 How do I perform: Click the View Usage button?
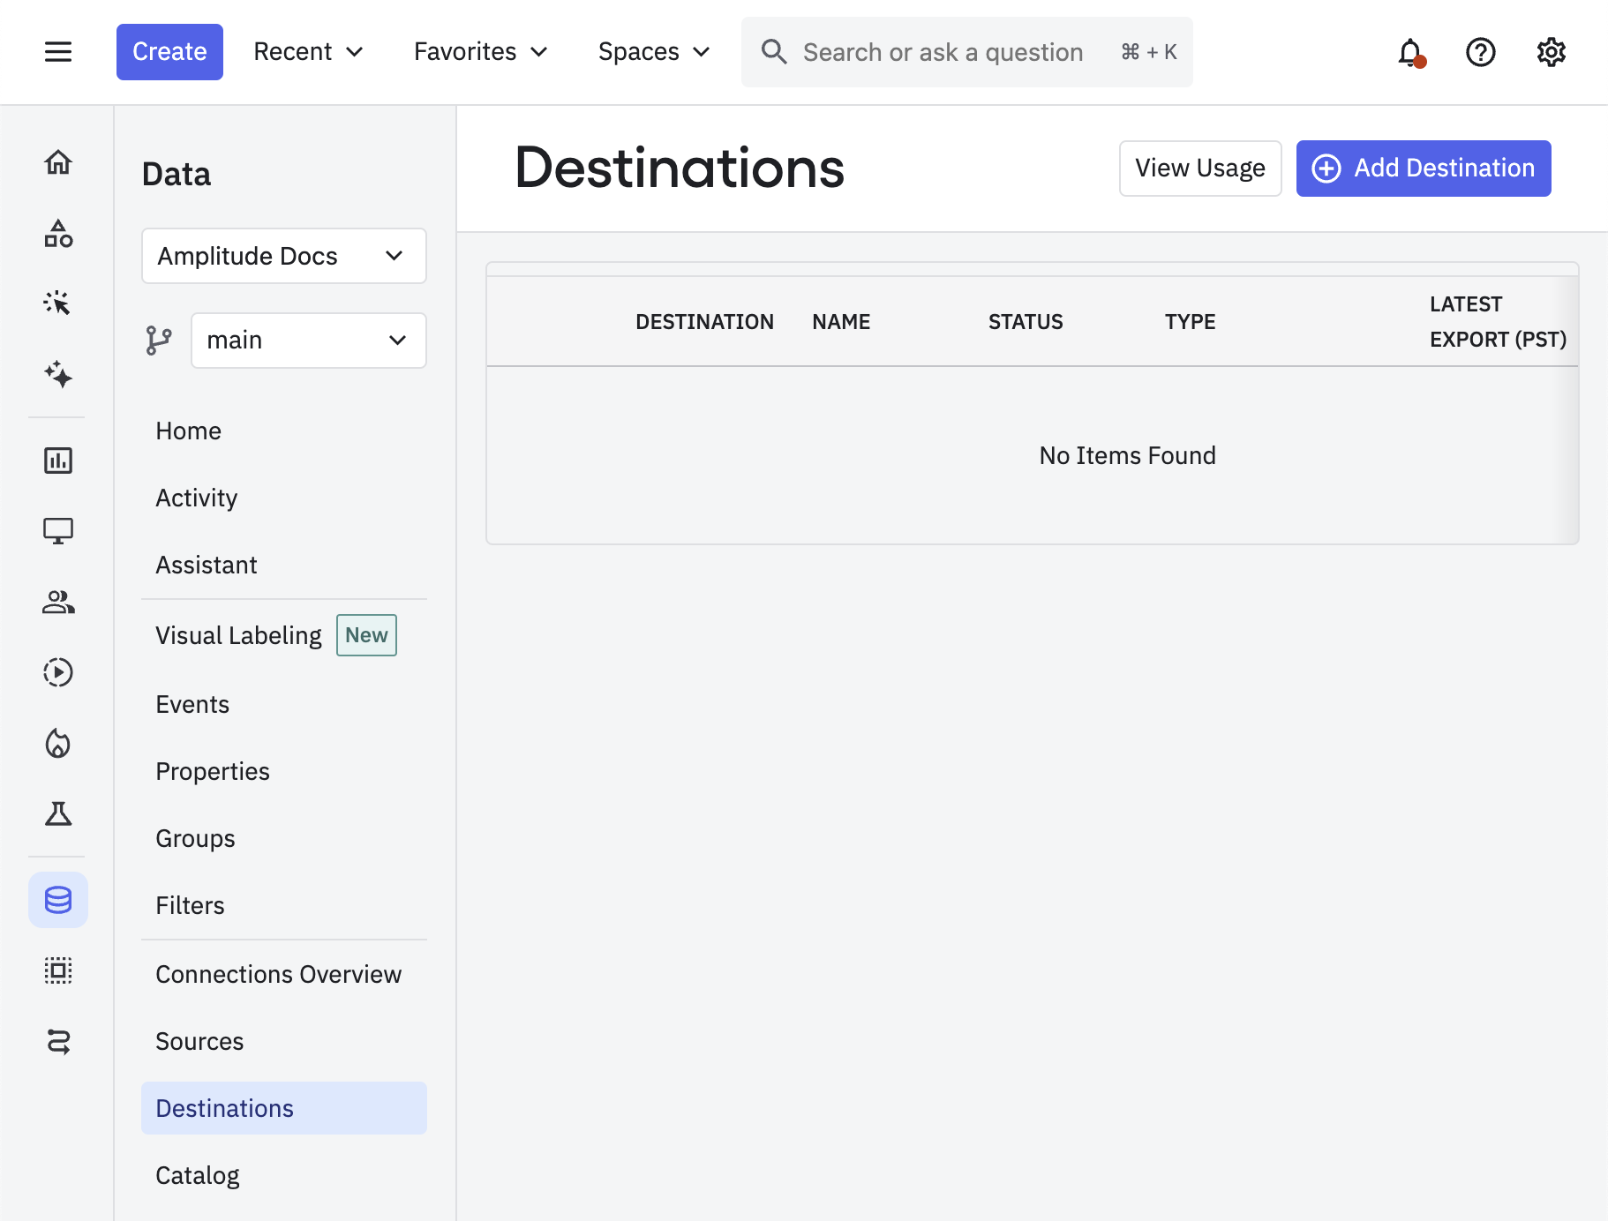1200,169
